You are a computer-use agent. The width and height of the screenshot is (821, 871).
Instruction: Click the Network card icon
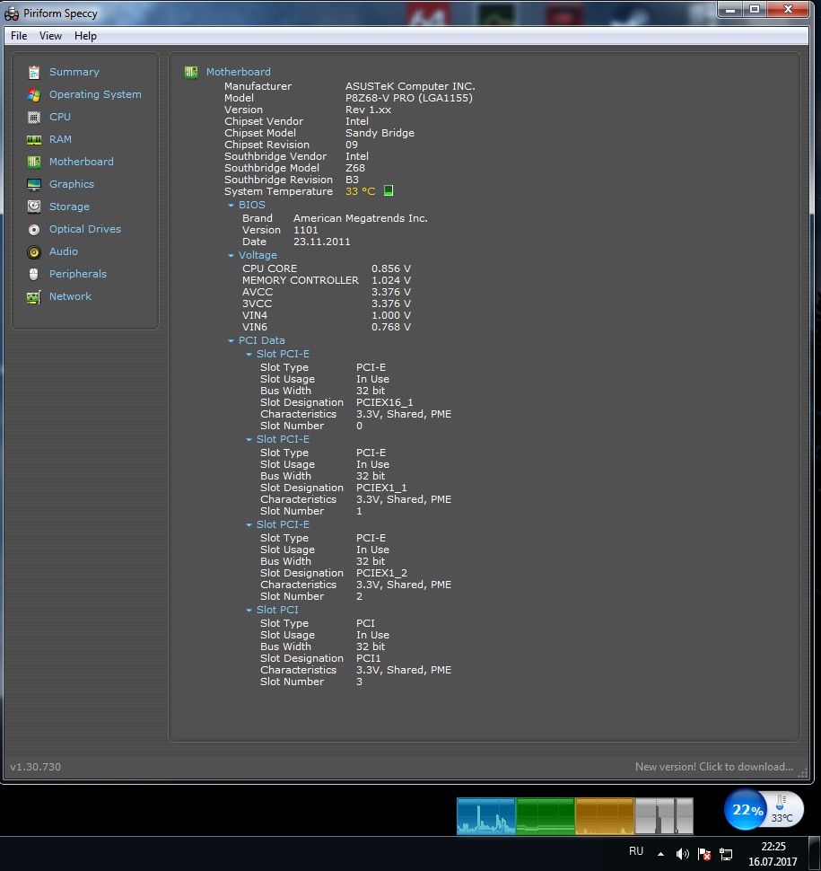pos(34,297)
